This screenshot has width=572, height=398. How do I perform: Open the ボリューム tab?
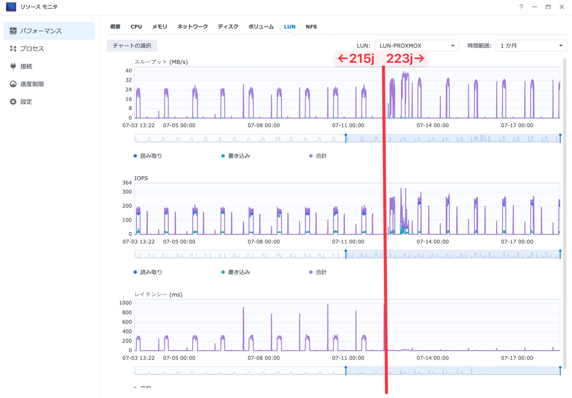tap(261, 27)
